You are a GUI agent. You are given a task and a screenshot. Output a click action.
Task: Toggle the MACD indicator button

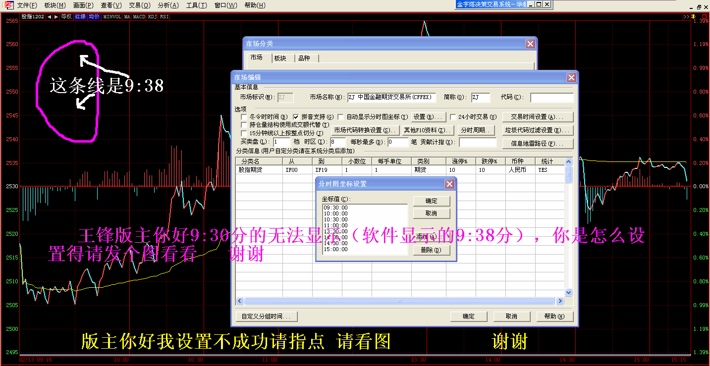coord(139,17)
